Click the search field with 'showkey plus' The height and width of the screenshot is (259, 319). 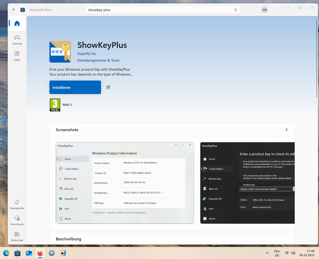[163, 10]
